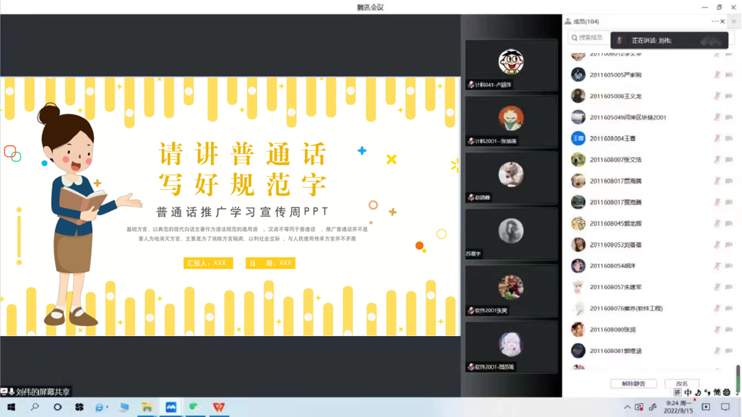Open File Explorer from the taskbar

pos(147,407)
